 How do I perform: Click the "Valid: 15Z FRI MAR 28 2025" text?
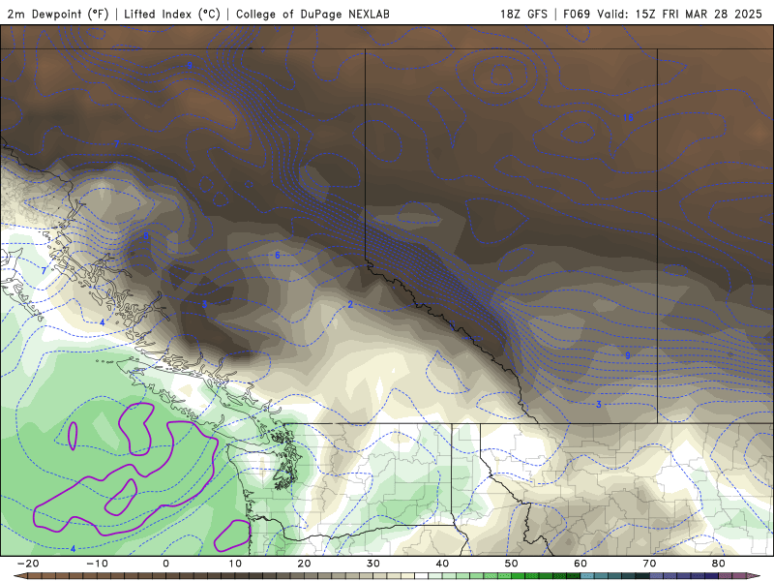(x=680, y=14)
